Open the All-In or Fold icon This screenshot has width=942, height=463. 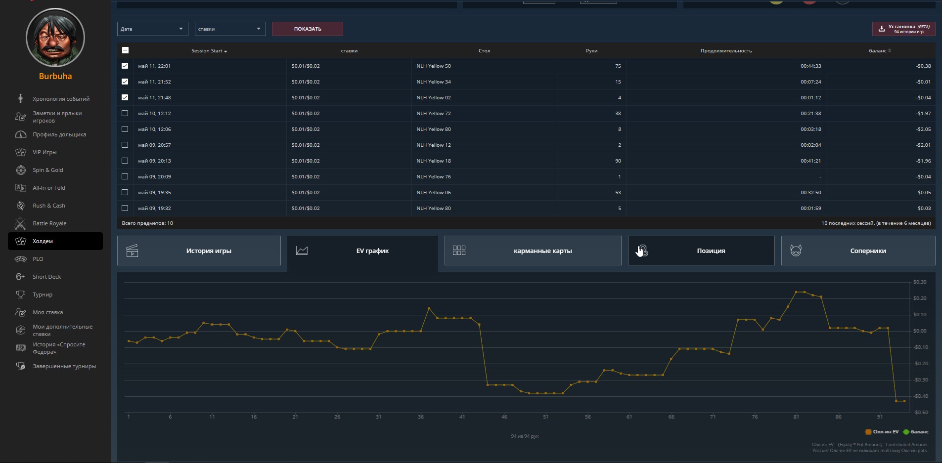tap(20, 188)
